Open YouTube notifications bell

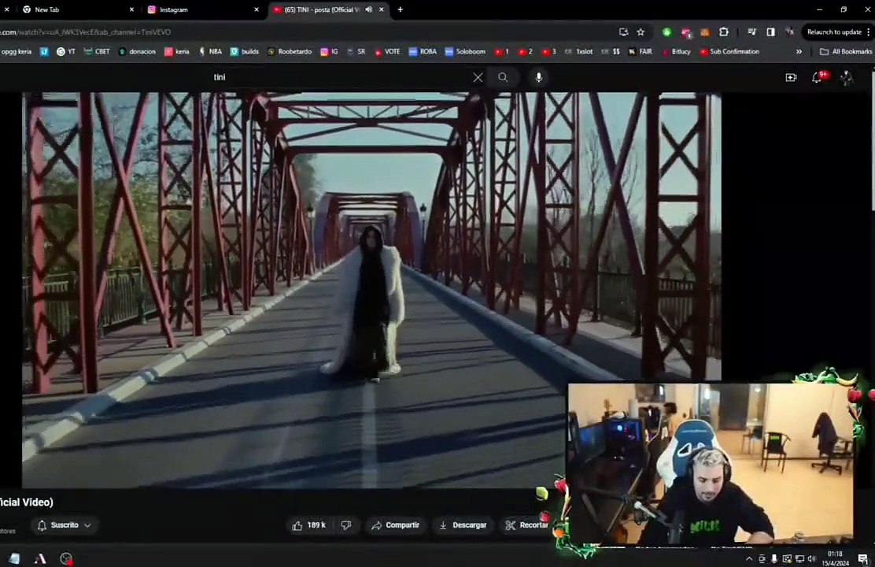tap(817, 78)
